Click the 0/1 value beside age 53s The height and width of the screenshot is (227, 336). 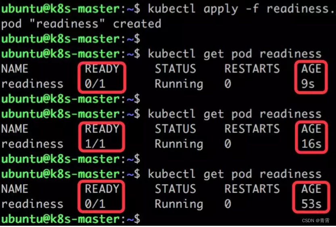pyautogui.click(x=95, y=204)
